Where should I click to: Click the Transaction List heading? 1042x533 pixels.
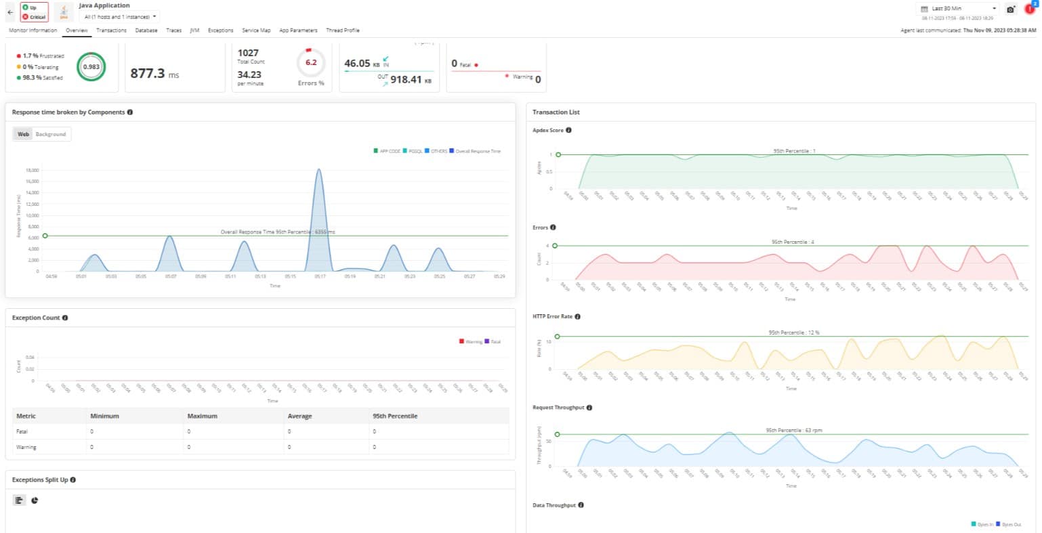point(556,112)
